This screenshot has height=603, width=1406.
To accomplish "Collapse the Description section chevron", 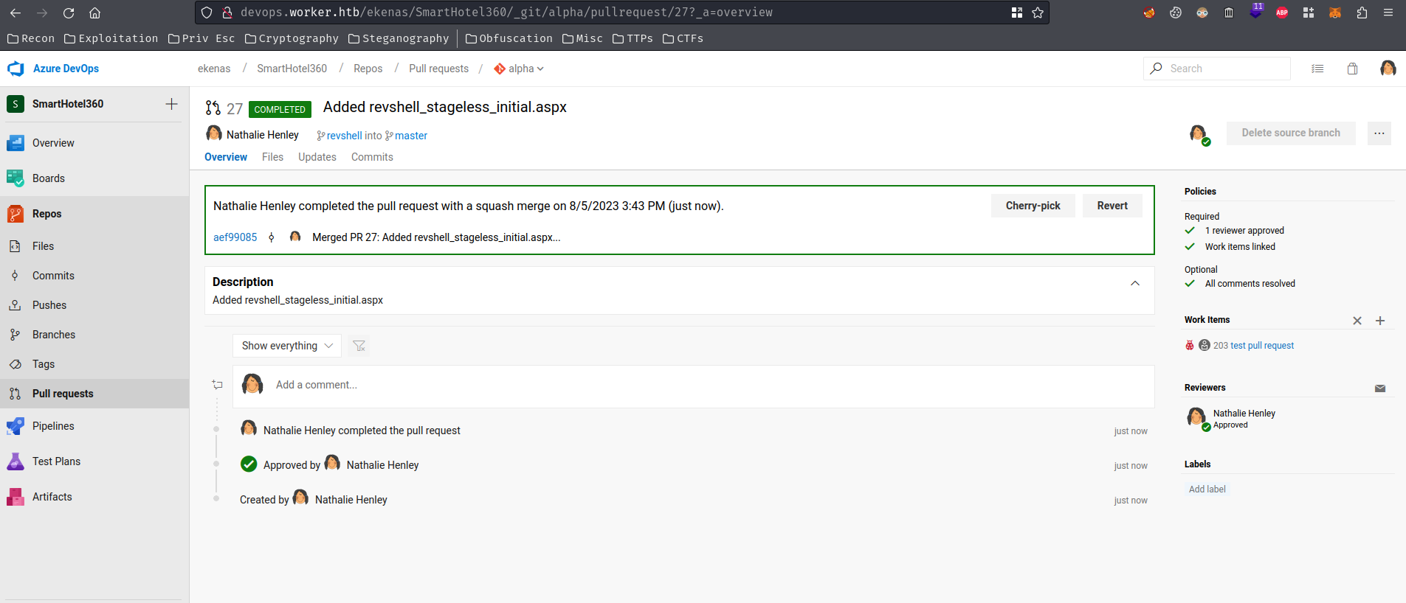I will (x=1135, y=283).
